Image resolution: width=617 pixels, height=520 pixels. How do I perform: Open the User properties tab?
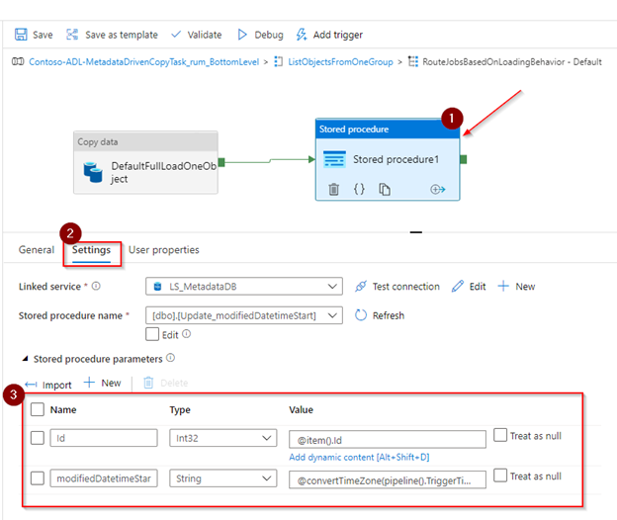(164, 250)
